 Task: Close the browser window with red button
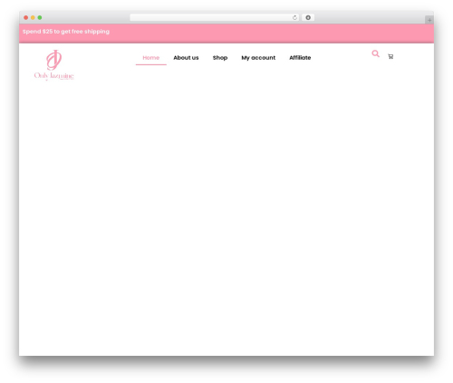[26, 18]
